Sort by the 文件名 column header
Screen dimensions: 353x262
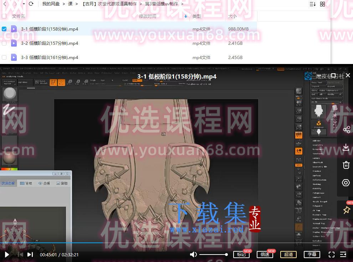tap(18, 16)
